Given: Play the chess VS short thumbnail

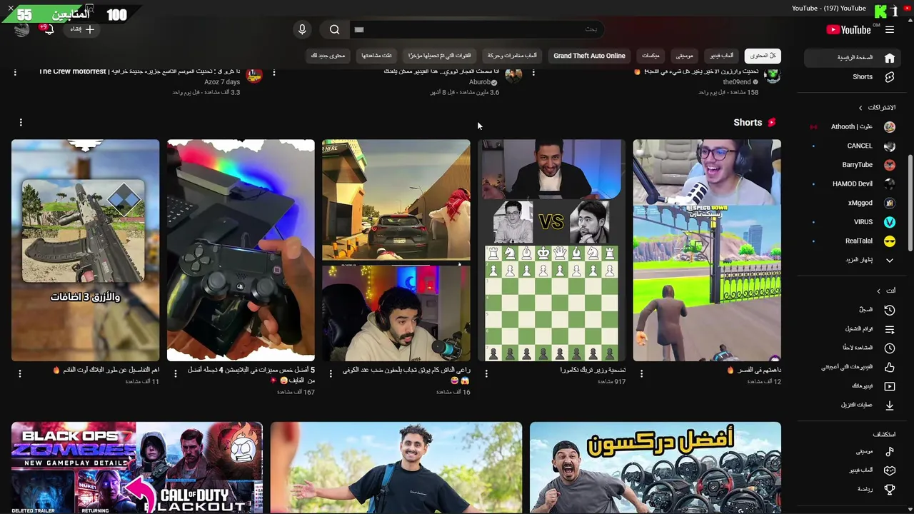Looking at the screenshot, I should (x=551, y=250).
